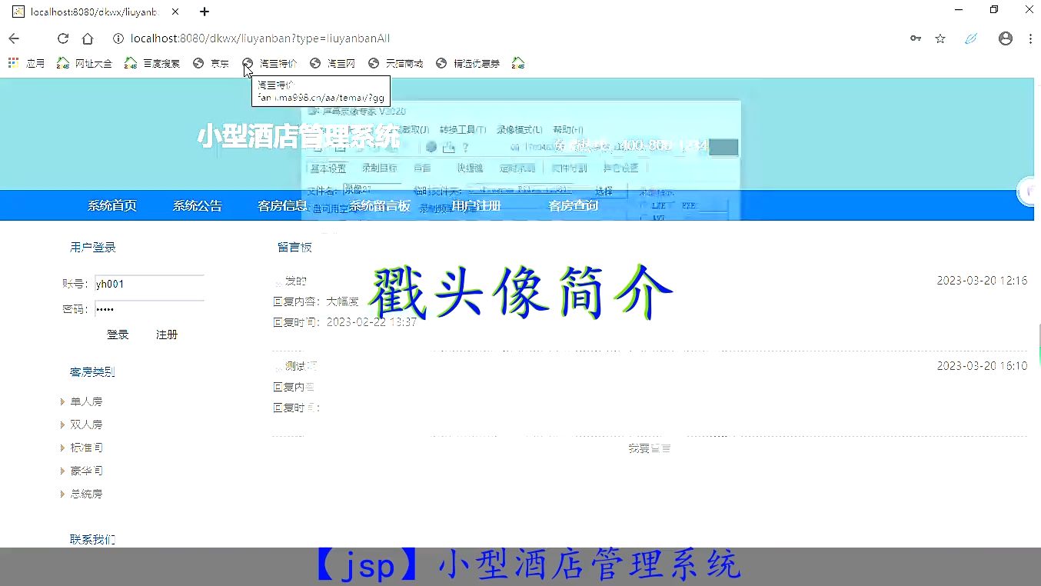View site info icon beside the URL
Image resolution: width=1041 pixels, height=586 pixels.
click(118, 38)
